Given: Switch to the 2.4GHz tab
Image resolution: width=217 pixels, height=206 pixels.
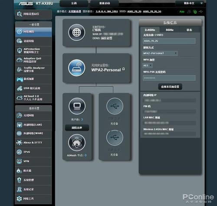Looking at the screenshot, I should pos(150,30).
